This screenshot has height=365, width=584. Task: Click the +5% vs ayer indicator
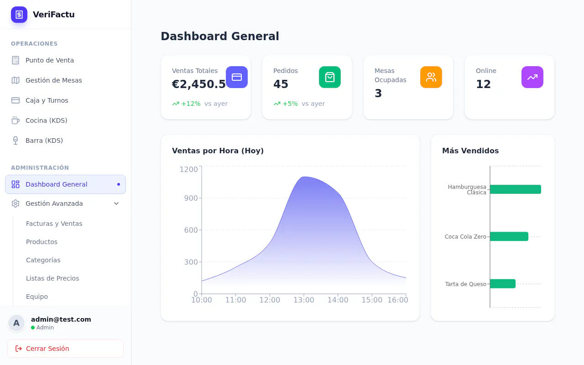[299, 104]
